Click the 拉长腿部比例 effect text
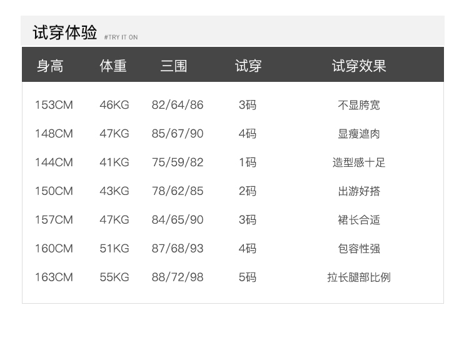Image resolution: width=469 pixels, height=350 pixels. 359,277
